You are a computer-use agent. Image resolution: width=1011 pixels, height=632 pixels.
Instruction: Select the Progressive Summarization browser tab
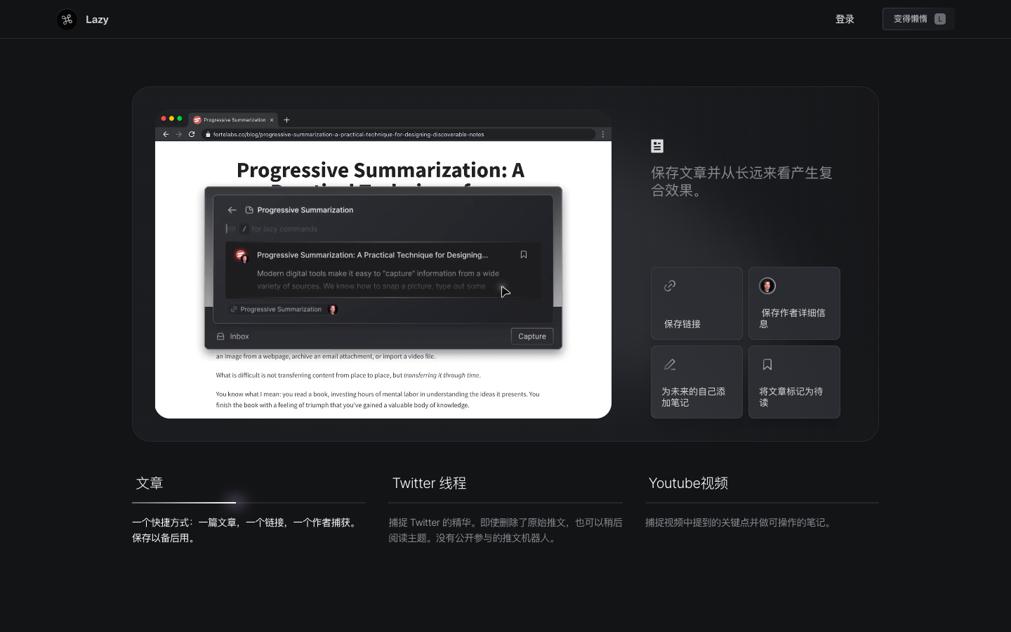click(x=233, y=120)
